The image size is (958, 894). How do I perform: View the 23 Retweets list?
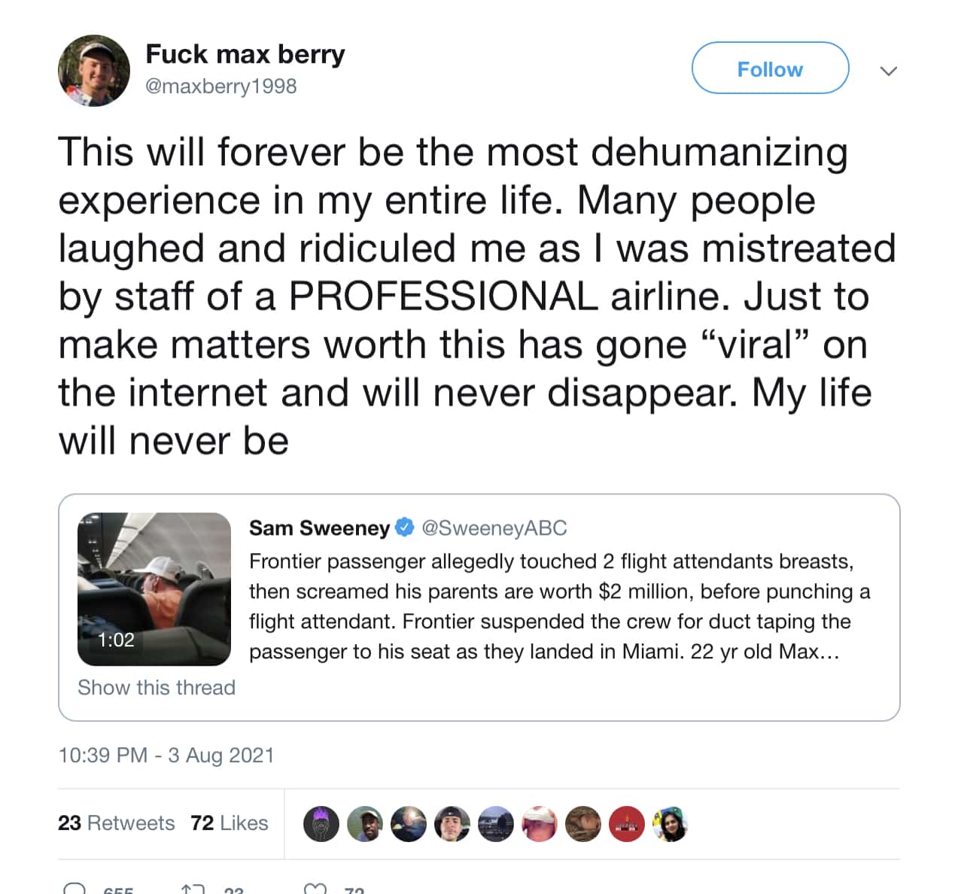pyautogui.click(x=116, y=823)
